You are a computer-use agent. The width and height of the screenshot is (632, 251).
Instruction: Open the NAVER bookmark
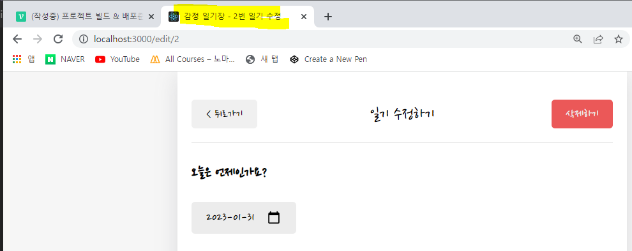(65, 59)
